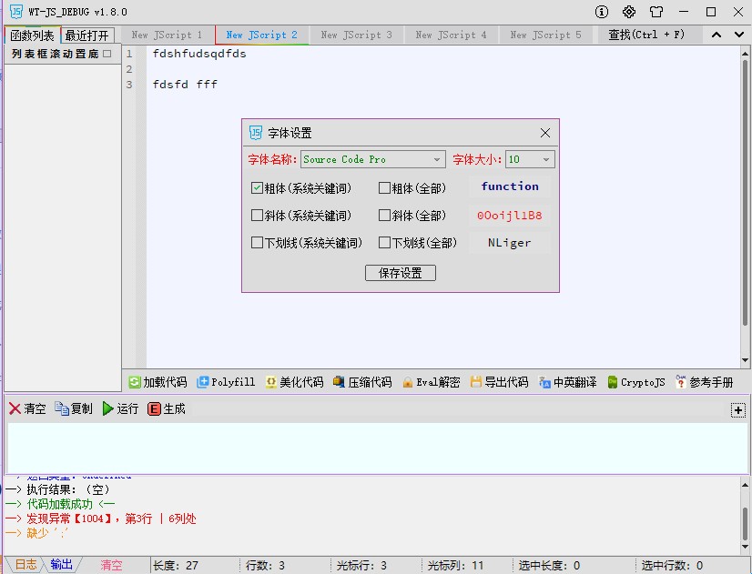Click the search down chevron
Screen dimensions: 752x574
click(x=738, y=34)
